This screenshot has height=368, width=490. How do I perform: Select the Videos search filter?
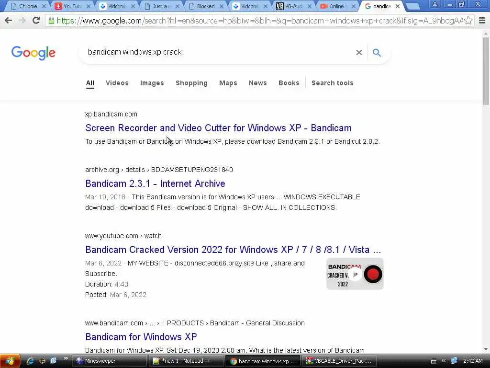(x=117, y=83)
